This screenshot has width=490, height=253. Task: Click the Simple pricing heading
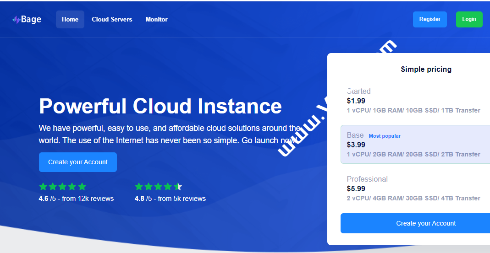(426, 69)
